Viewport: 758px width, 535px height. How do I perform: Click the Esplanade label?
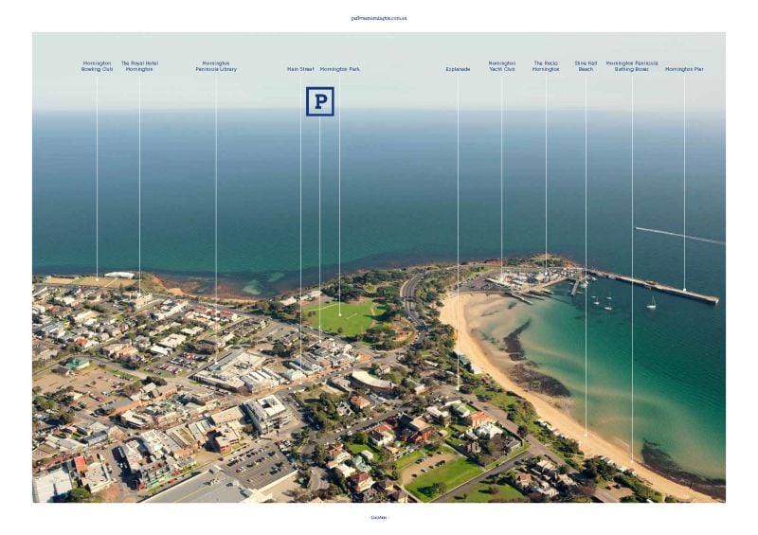coord(458,69)
